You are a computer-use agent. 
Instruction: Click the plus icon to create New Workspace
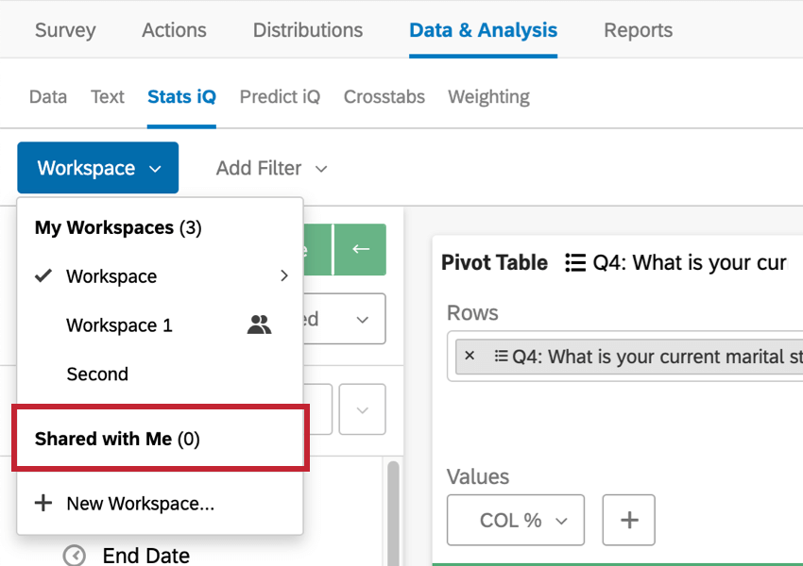click(43, 503)
